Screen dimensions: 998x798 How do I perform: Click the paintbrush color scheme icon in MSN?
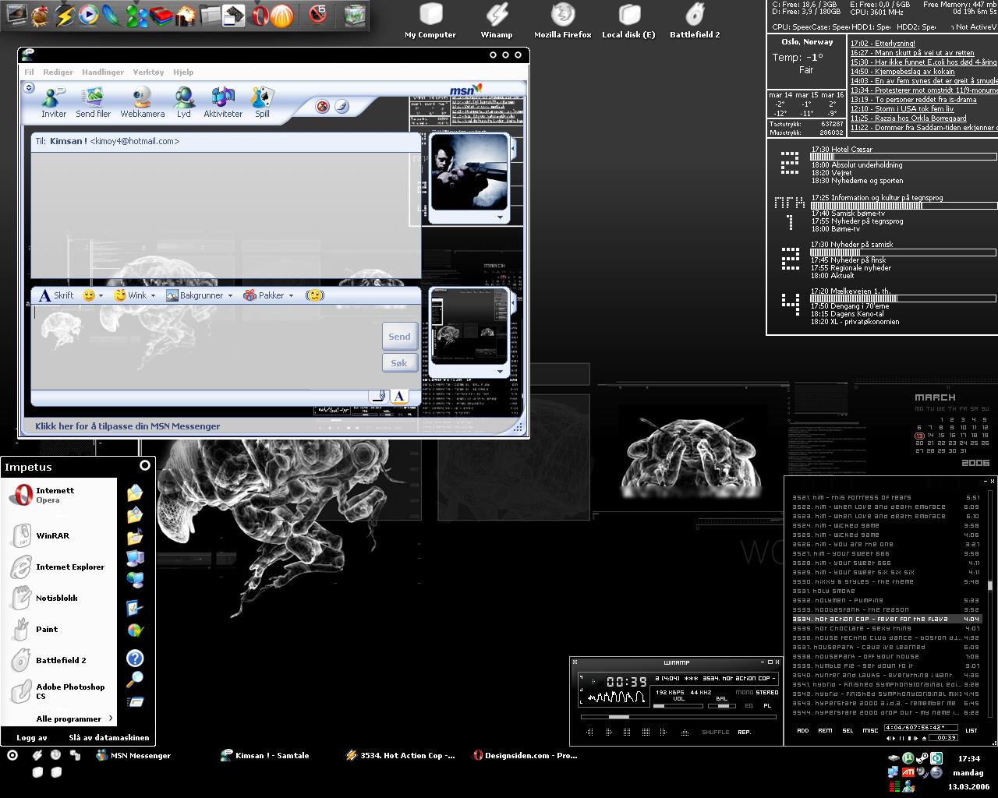tap(342, 106)
